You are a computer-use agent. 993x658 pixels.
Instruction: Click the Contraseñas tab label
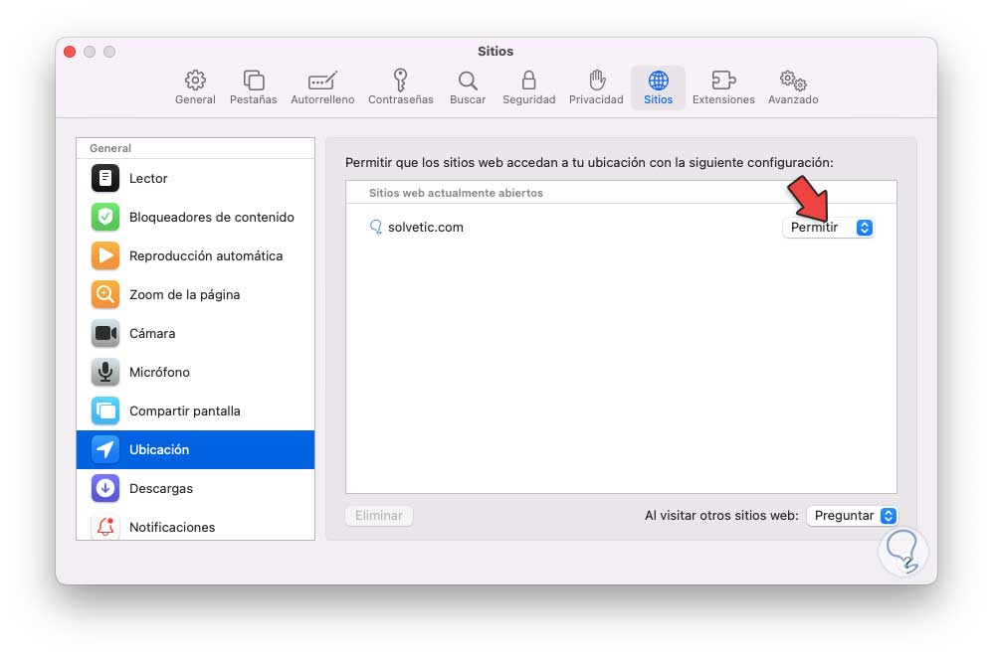click(x=401, y=99)
